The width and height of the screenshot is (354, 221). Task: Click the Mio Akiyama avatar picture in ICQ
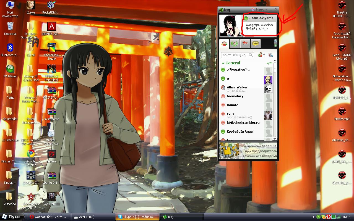coord(231,26)
